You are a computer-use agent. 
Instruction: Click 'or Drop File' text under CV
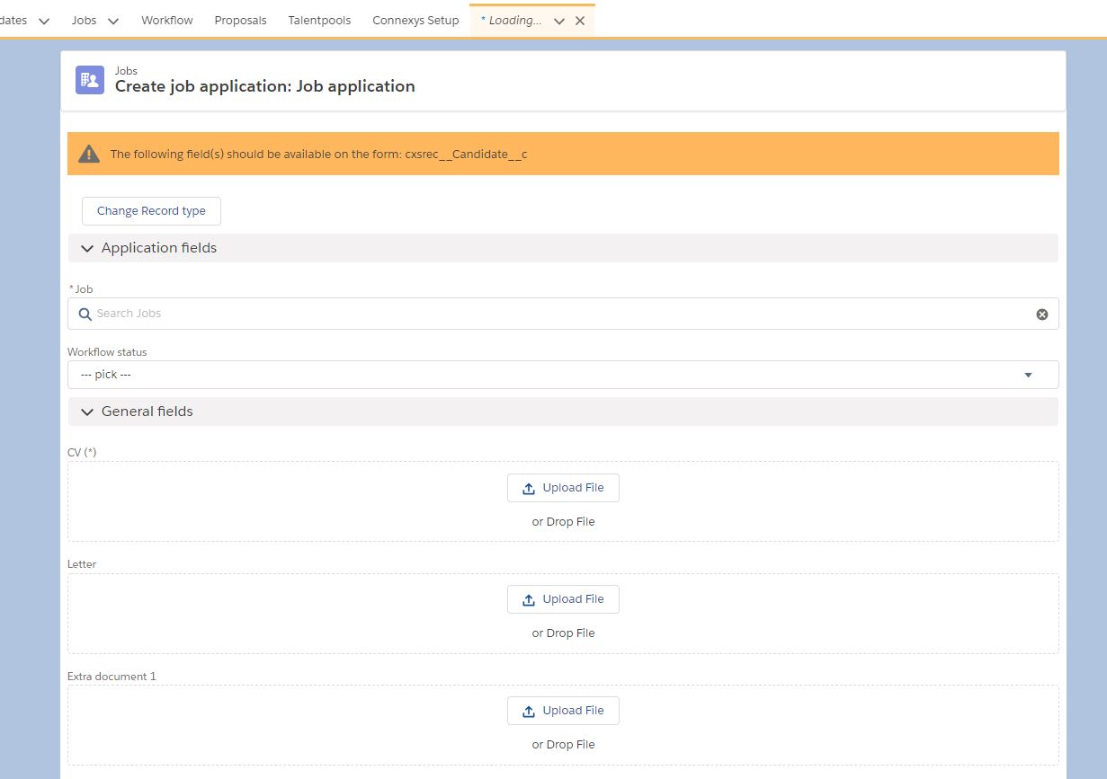click(563, 522)
